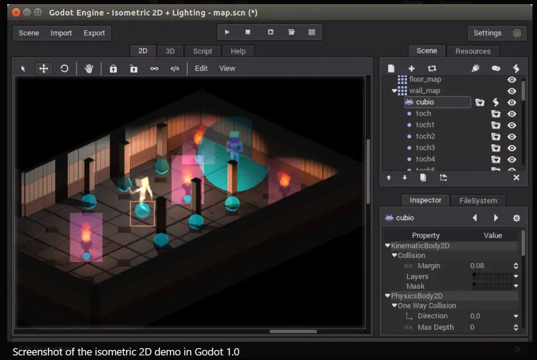Open the Export menu
537x360 pixels.
[94, 33]
